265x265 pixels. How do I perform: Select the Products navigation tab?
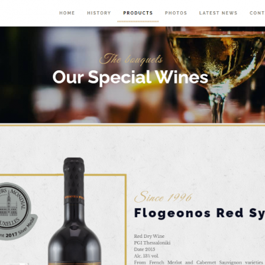[138, 13]
